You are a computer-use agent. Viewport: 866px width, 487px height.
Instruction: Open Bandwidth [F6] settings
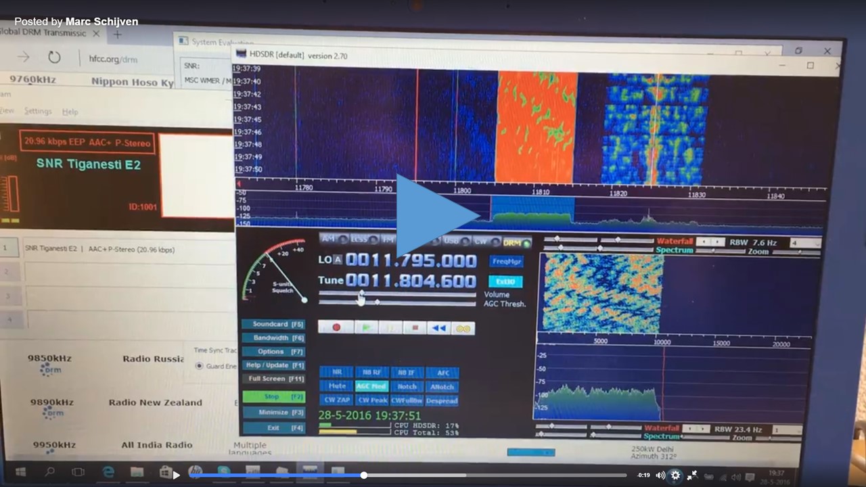tap(274, 338)
